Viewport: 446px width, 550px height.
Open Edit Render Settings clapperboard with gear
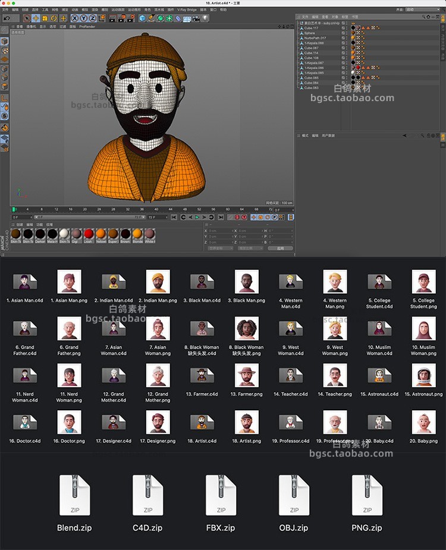(131, 18)
